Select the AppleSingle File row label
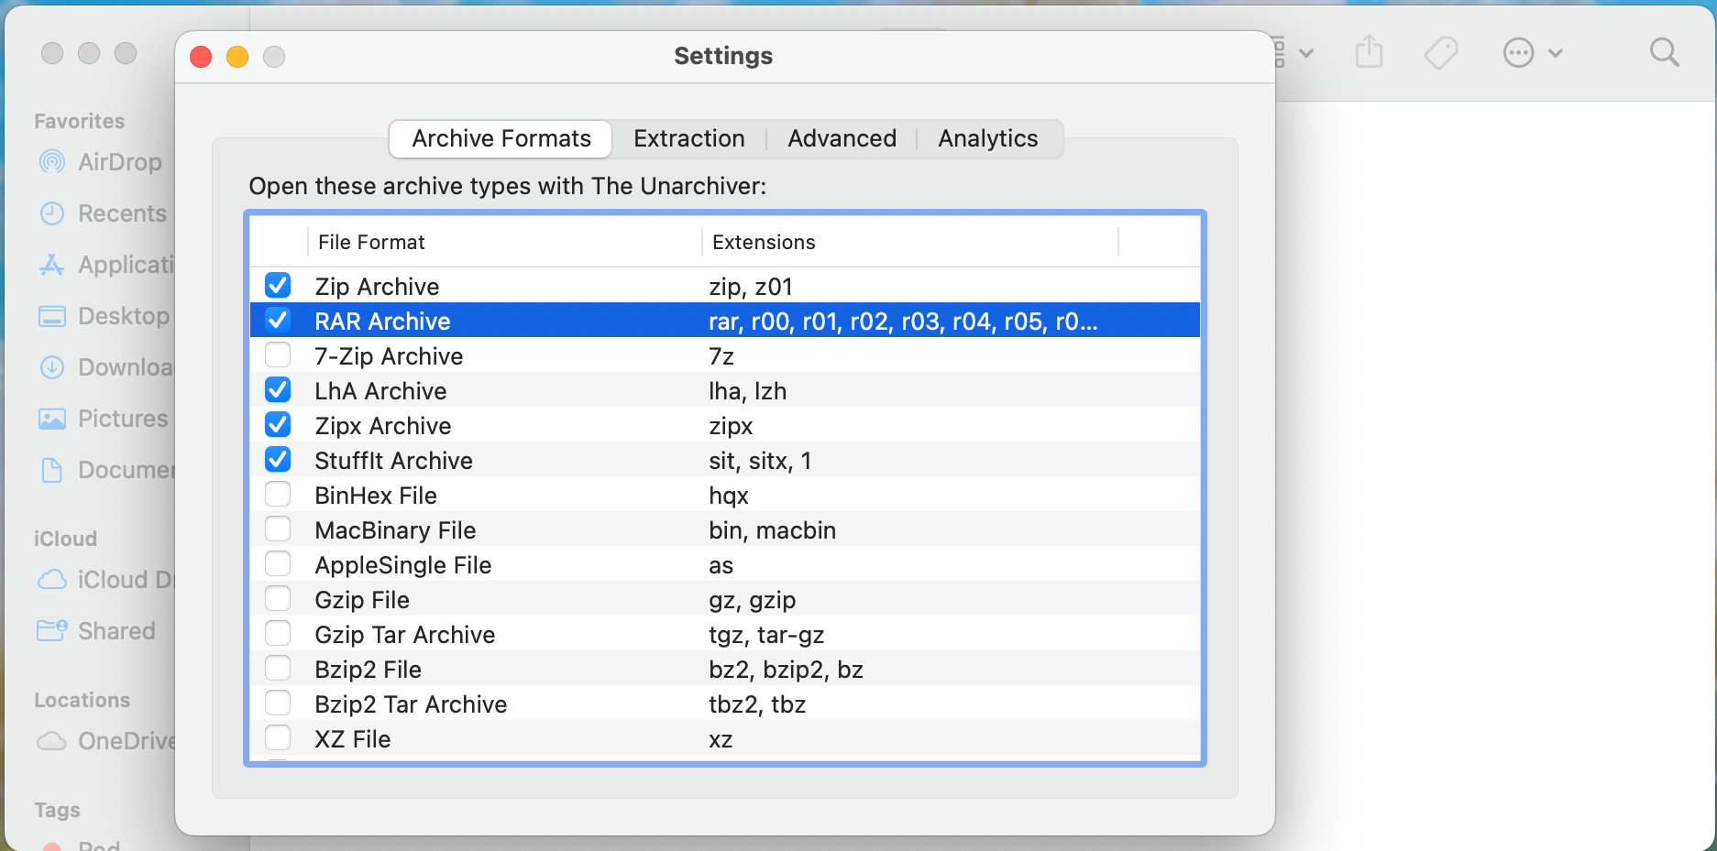 [x=403, y=565]
